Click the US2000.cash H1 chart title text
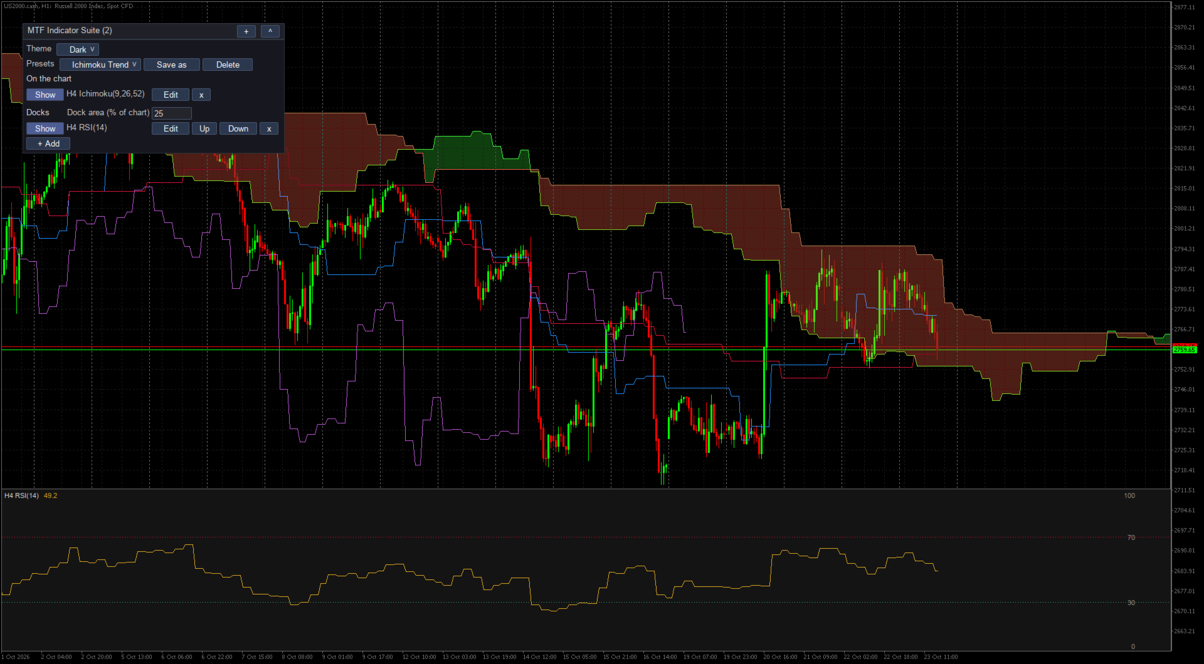 tap(68, 6)
